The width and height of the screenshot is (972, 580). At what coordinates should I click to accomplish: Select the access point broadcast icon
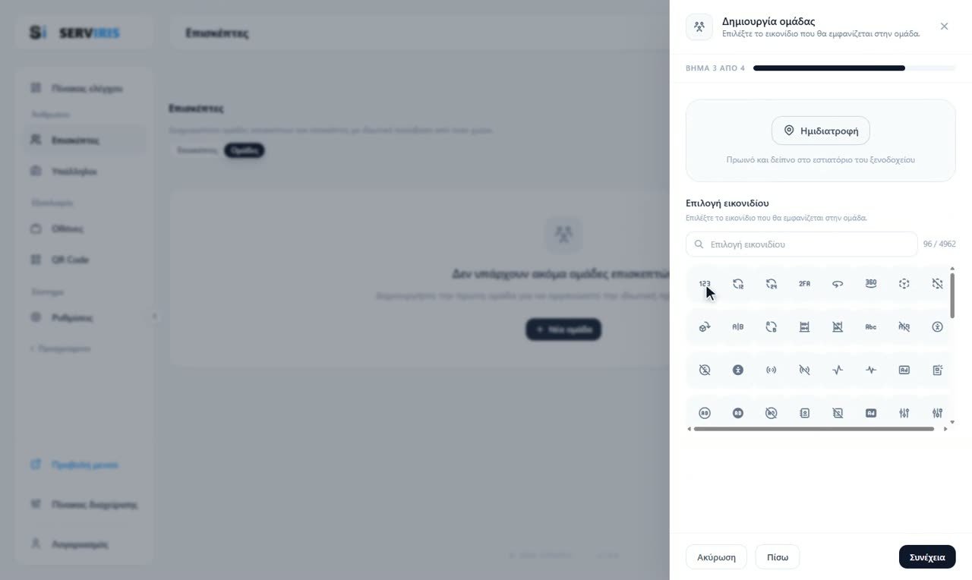pos(771,370)
